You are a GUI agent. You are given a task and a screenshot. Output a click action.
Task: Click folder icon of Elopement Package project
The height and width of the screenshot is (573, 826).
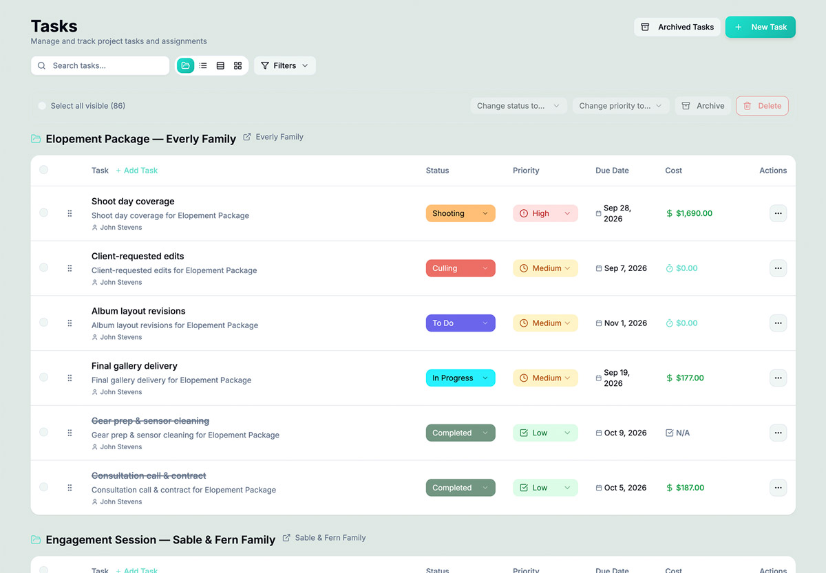36,139
